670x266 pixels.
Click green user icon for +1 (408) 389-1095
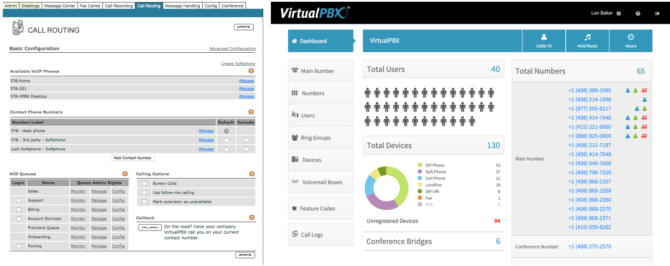[635, 91]
